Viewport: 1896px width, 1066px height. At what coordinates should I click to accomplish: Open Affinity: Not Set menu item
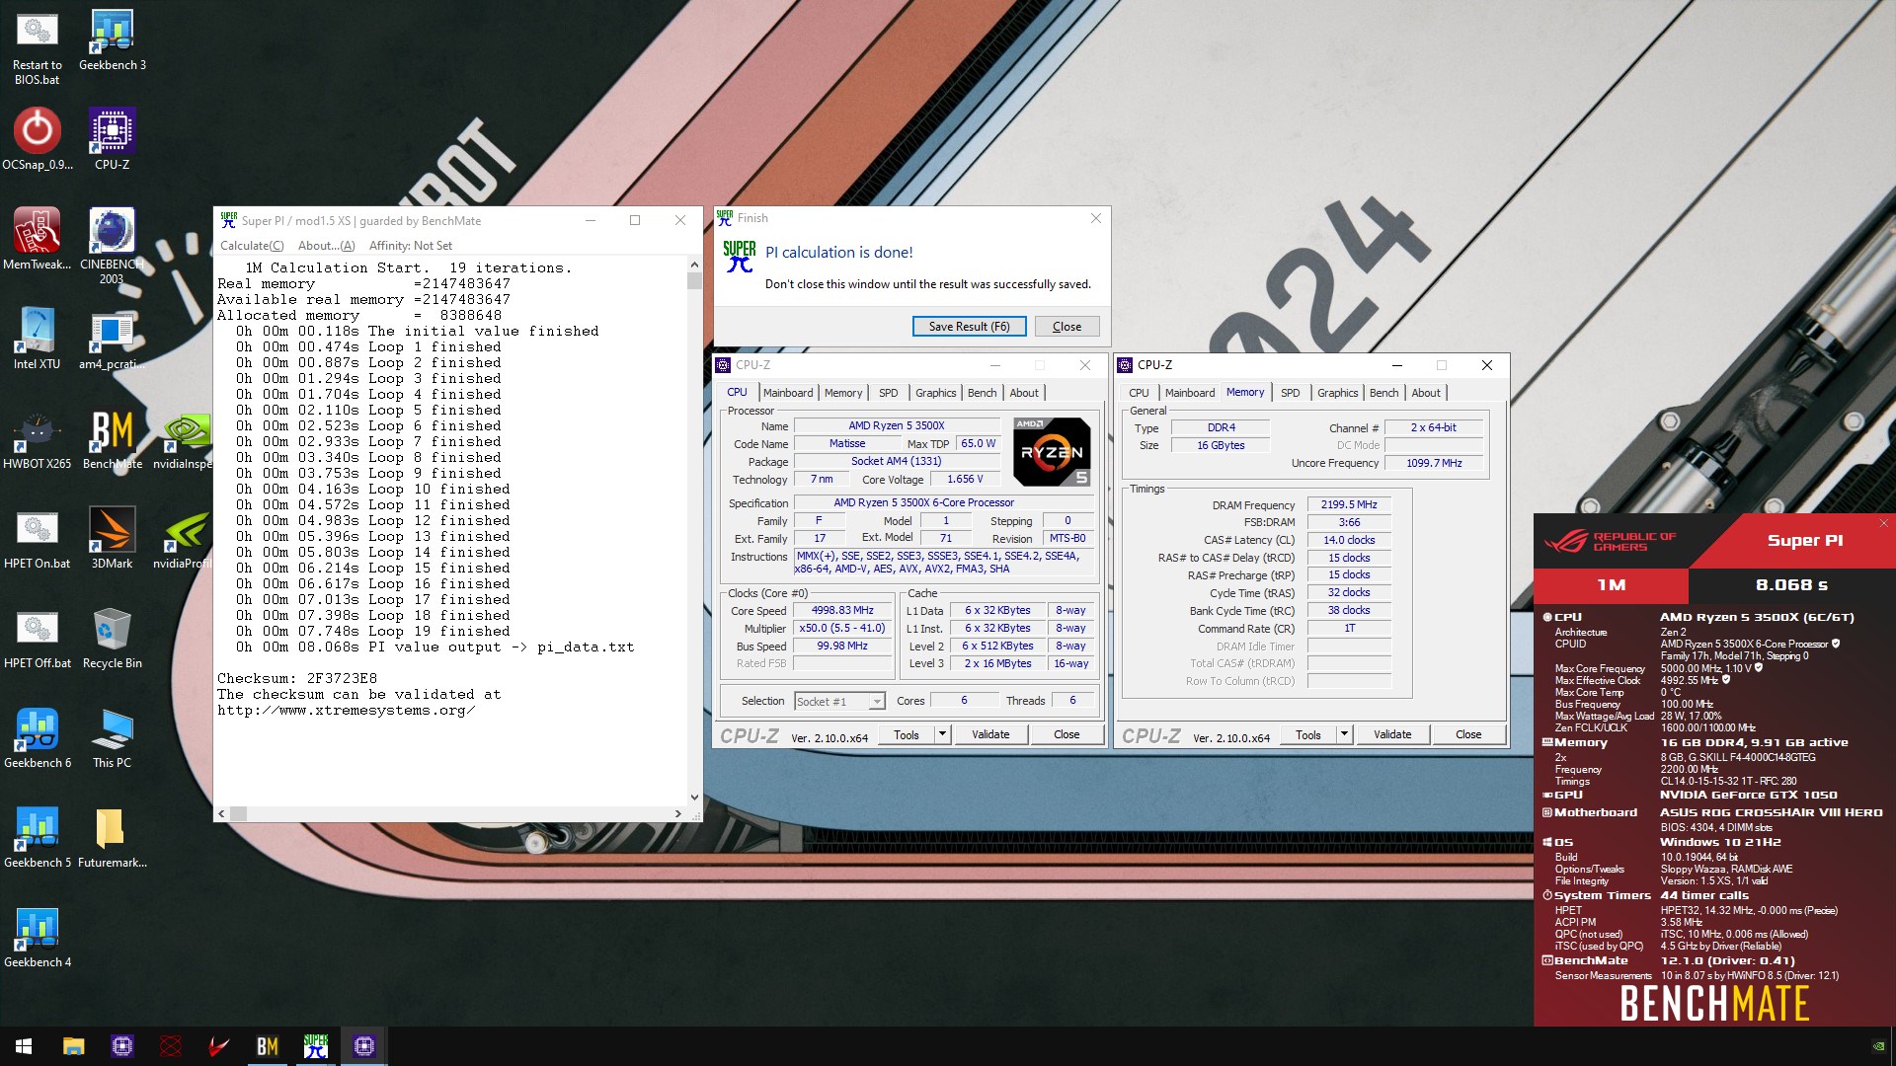tap(411, 246)
